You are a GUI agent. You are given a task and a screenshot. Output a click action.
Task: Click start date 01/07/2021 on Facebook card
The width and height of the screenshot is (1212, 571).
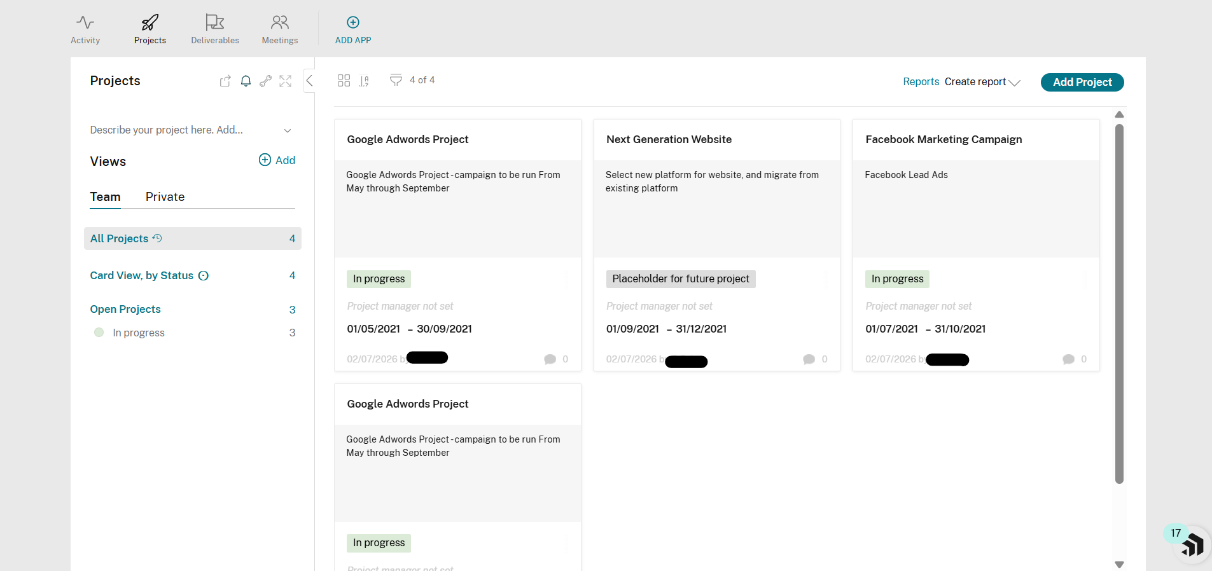point(891,329)
